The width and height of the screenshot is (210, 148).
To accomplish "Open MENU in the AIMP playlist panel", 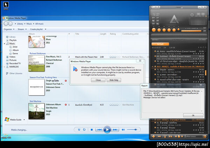I will click(155, 40).
